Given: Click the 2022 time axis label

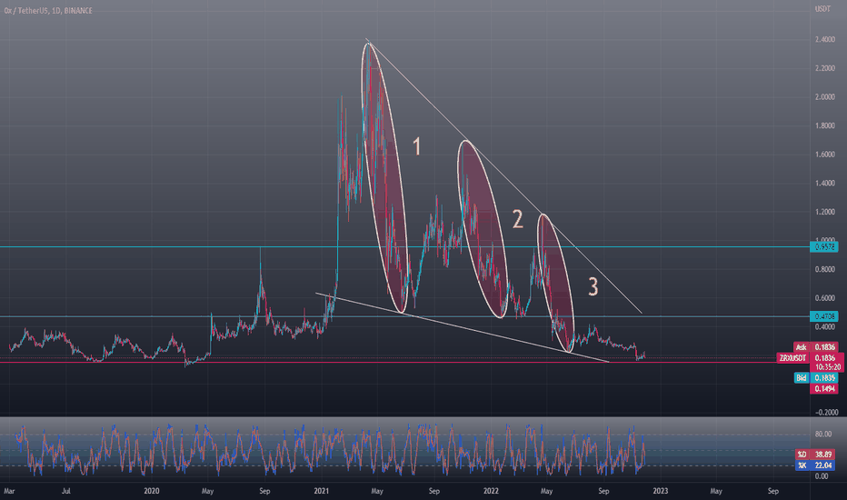Looking at the screenshot, I should (491, 491).
